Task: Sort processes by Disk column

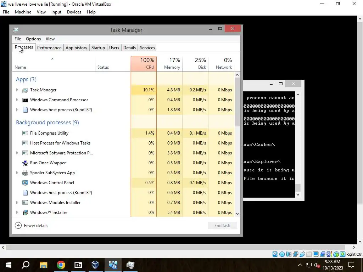Action: tap(196, 64)
